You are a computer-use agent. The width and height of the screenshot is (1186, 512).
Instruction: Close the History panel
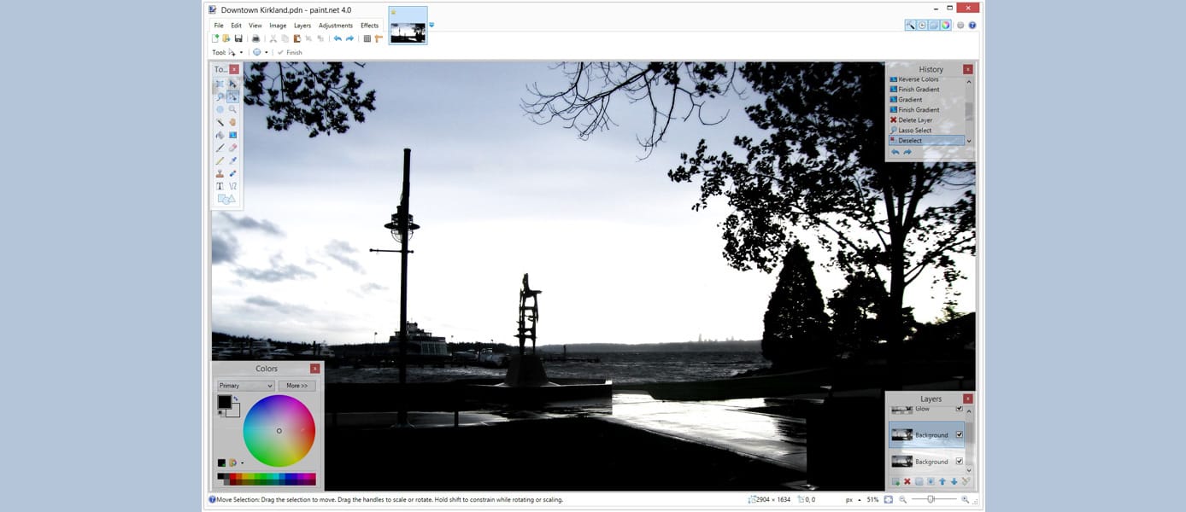[x=968, y=69]
